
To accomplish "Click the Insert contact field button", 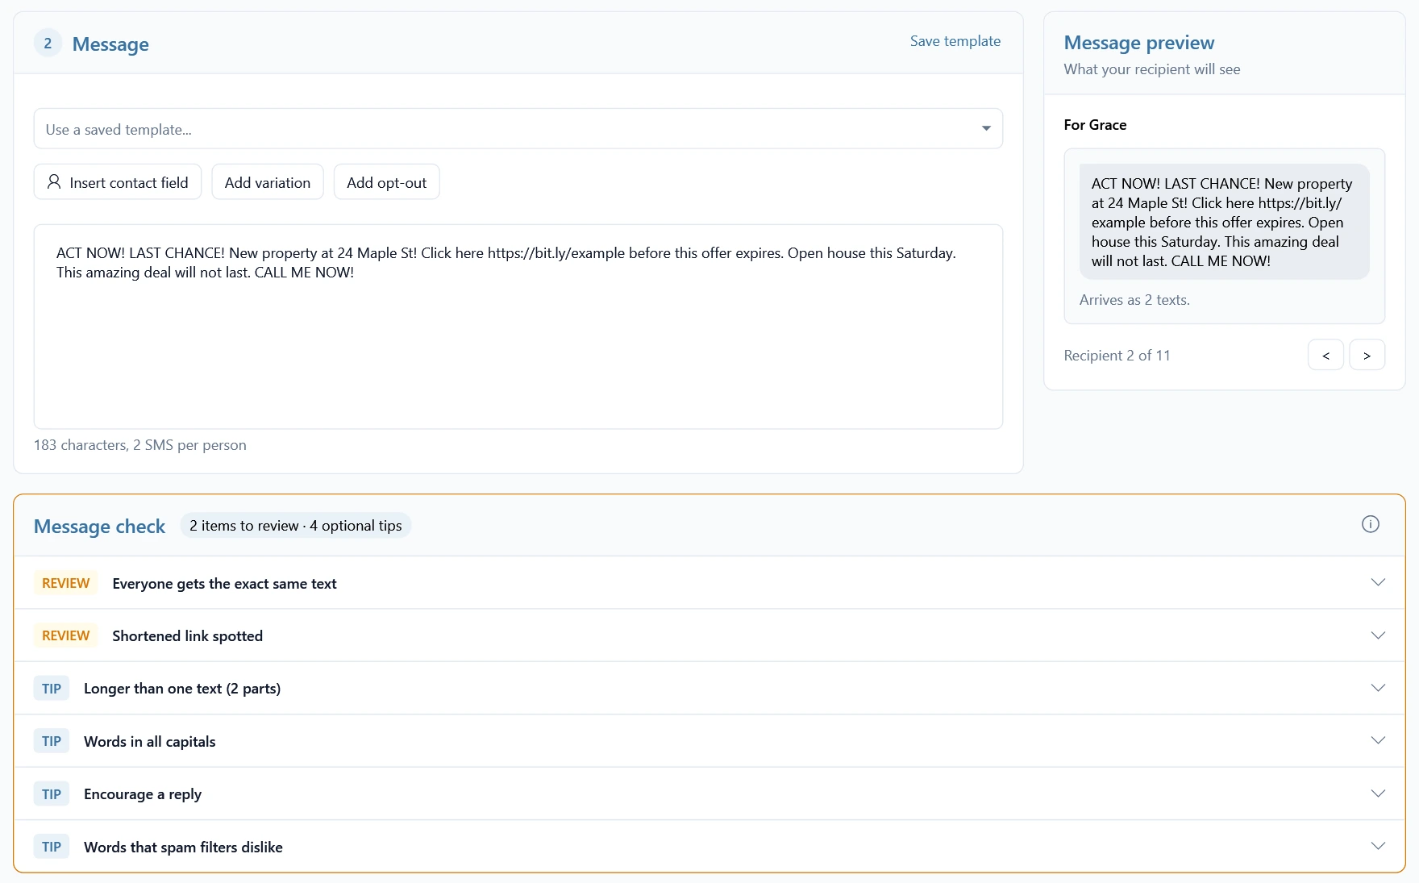I will point(118,182).
